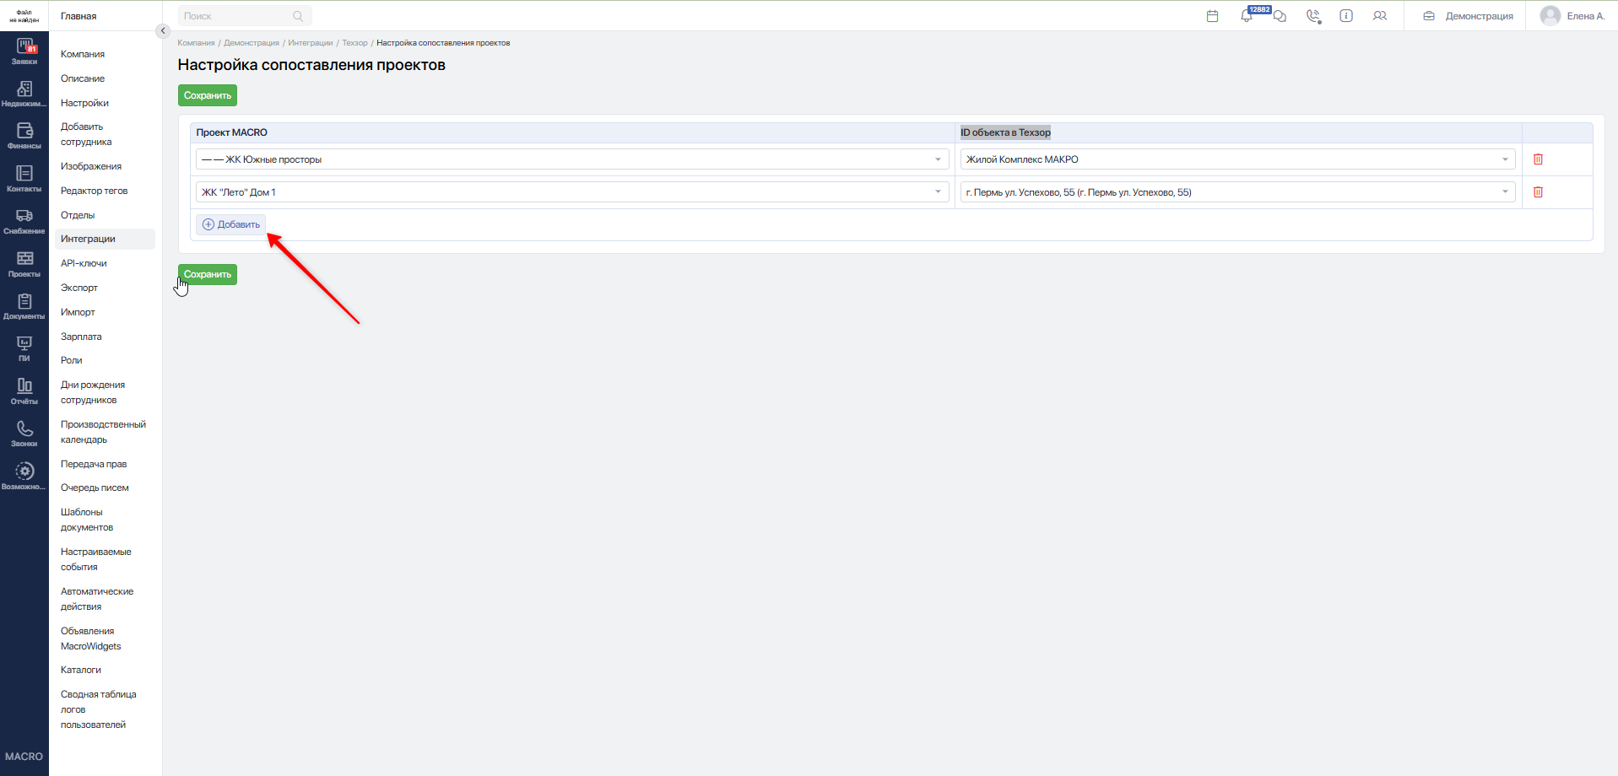Click the bottom Сохранить button

point(208,274)
